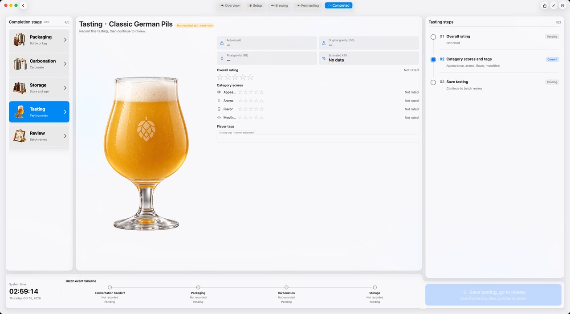
Task: Click the Carbonation timeline marker
Action: [x=286, y=287]
